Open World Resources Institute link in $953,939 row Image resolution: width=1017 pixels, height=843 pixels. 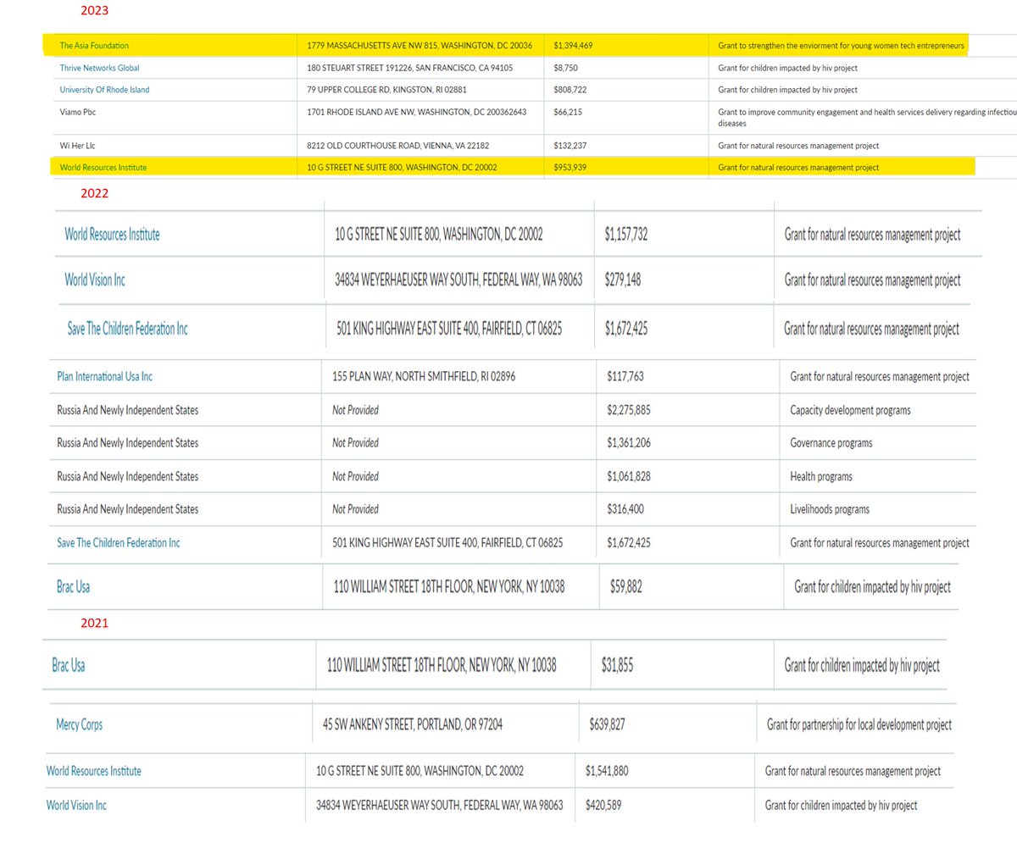[x=103, y=168]
